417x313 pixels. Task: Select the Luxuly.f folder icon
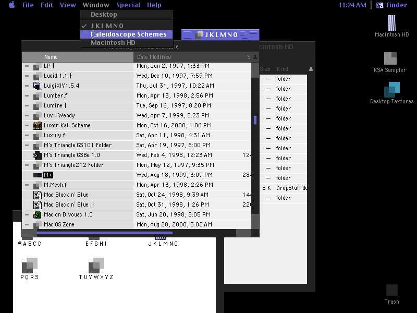[37, 136]
